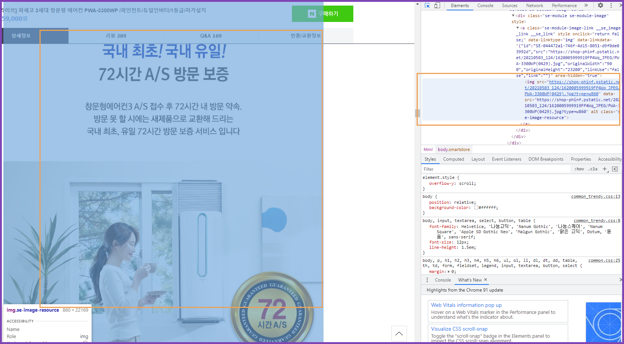
Task: Follow the img src URL link in Elements
Action: click(572, 88)
